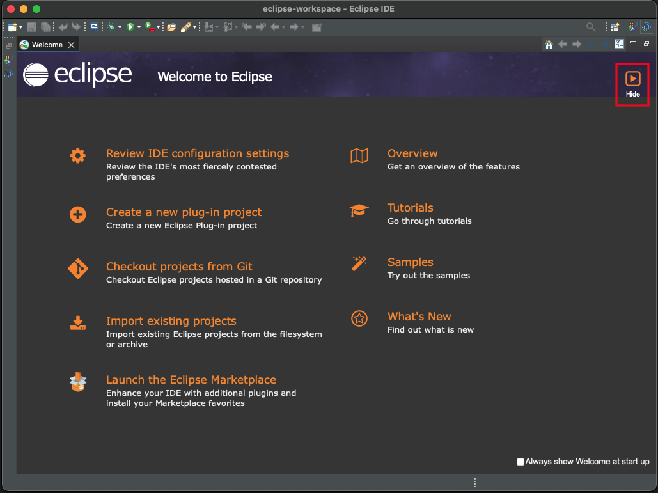Click the green Run play icon

pos(130,27)
